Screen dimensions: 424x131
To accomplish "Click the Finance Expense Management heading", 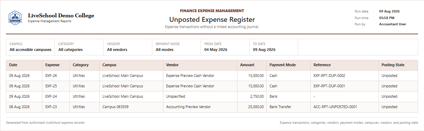I will click(x=212, y=11).
